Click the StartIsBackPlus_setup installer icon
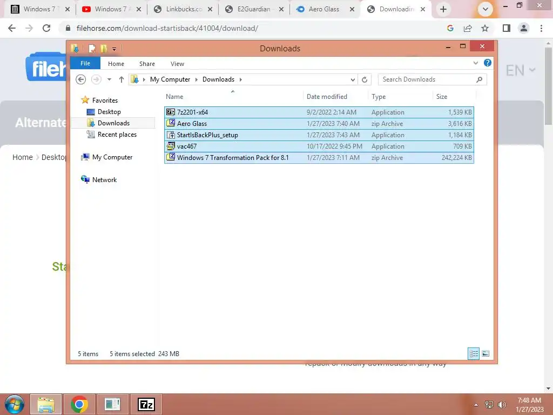Screen dimensions: 553x415 [171, 135]
